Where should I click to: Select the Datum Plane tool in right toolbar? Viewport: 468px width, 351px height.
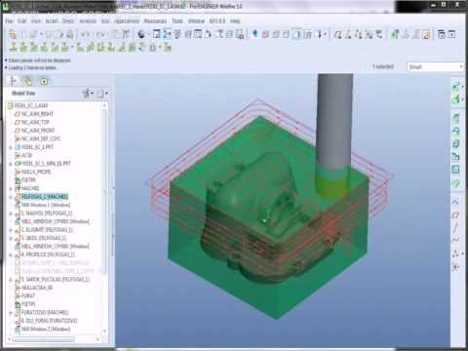455,214
